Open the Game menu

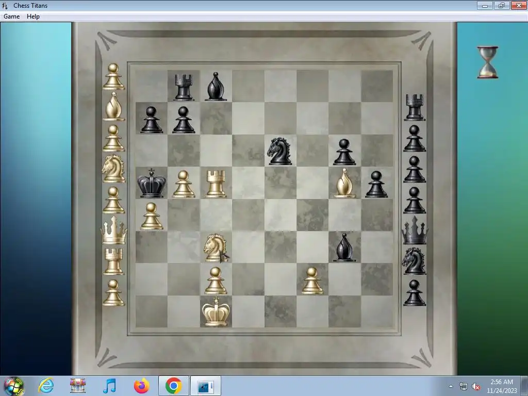pos(11,16)
